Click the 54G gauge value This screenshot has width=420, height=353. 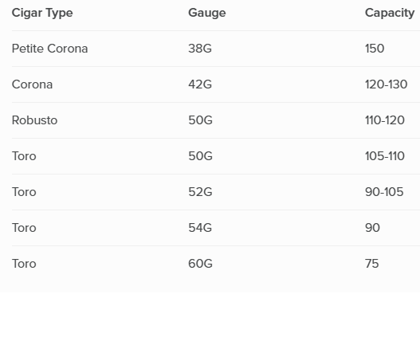[x=200, y=228]
